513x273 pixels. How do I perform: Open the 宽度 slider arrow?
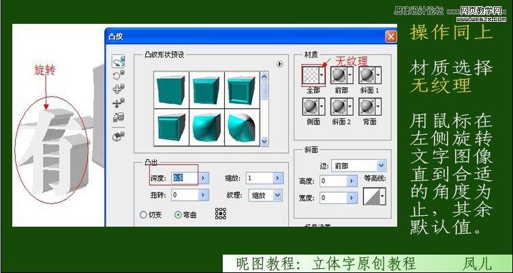pos(352,198)
